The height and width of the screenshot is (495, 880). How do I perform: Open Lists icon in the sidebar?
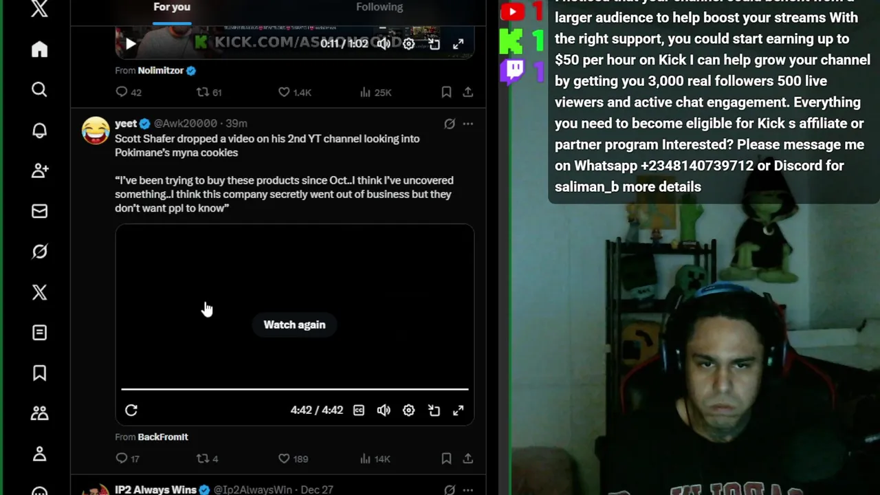pyautogui.click(x=39, y=333)
